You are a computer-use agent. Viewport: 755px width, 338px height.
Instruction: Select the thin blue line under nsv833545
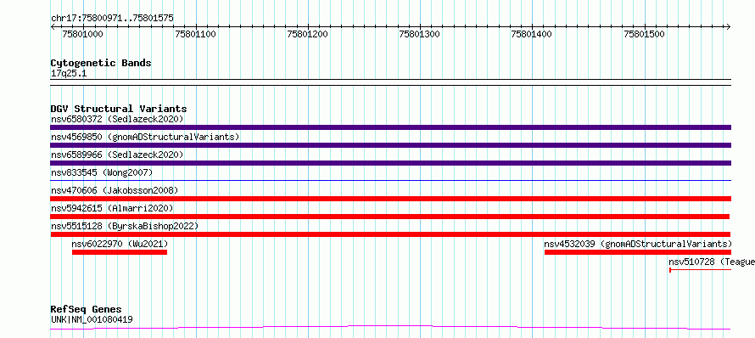[x=390, y=180]
